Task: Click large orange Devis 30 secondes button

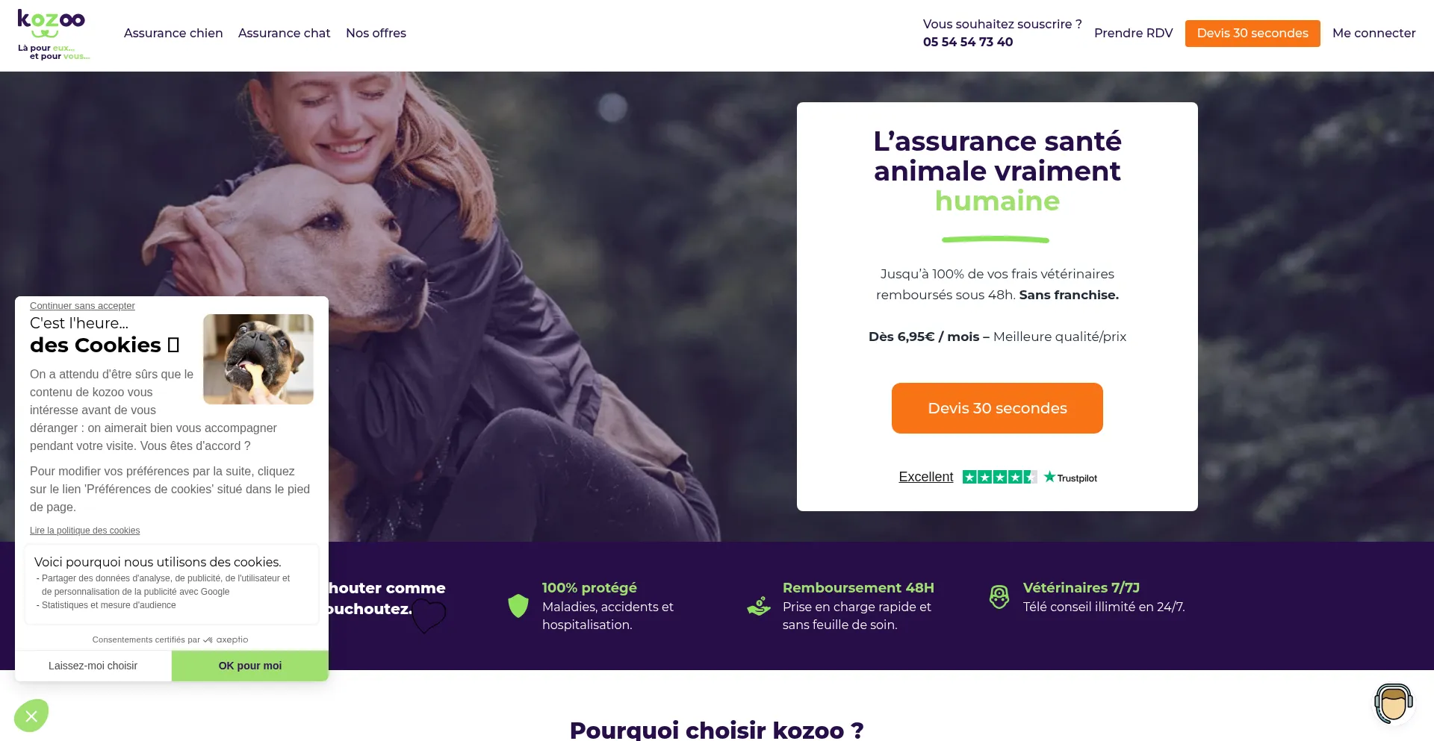Action: click(x=997, y=408)
